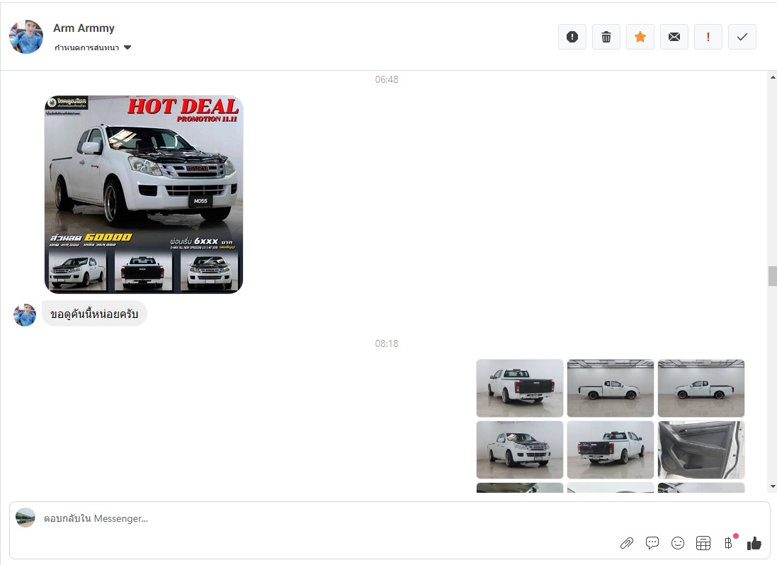The image size is (777, 565).
Task: Mark conversation as spam with the exclamation-circle icon
Action: pyautogui.click(x=572, y=37)
